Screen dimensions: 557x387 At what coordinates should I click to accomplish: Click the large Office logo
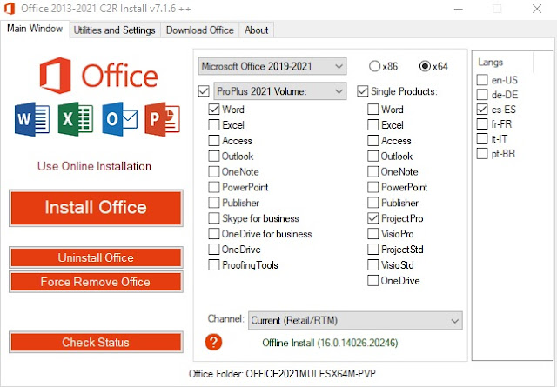(x=98, y=76)
